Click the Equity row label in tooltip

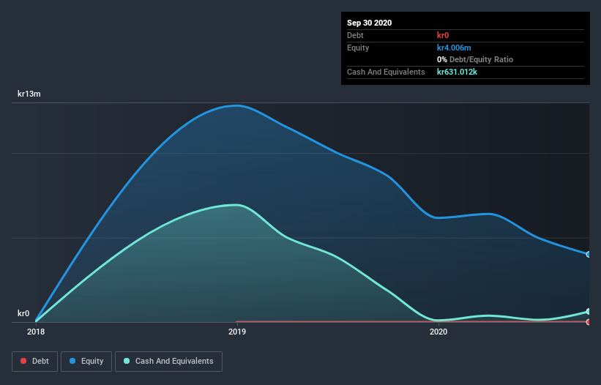click(358, 48)
